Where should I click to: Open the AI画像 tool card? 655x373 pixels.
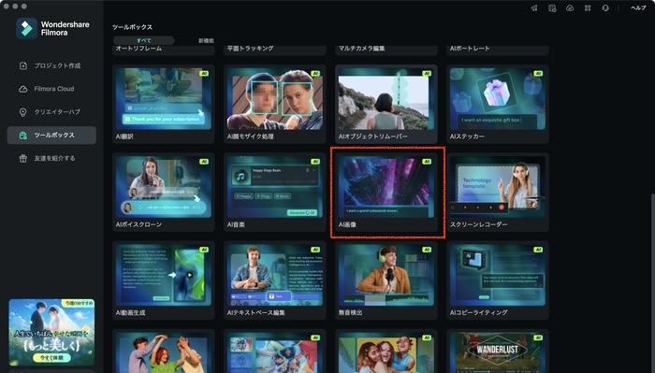(x=386, y=192)
